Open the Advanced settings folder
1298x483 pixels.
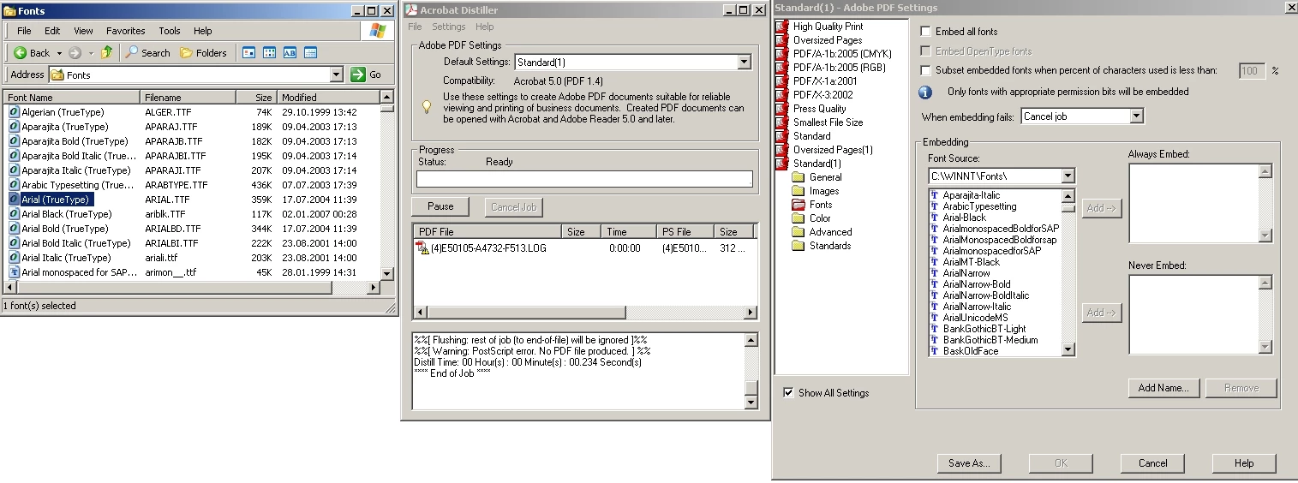tap(799, 232)
